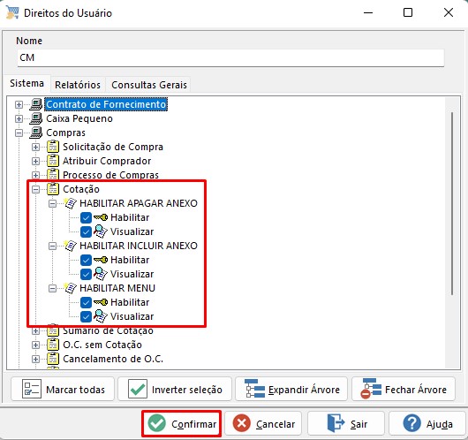Click document icon beside HABILITAR APAGAR ANEXO
468x440 pixels.
coord(70,203)
